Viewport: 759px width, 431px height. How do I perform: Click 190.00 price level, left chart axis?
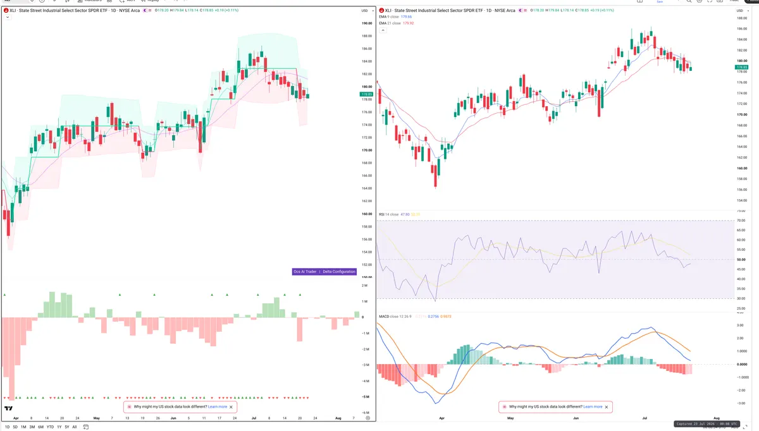(366, 23)
